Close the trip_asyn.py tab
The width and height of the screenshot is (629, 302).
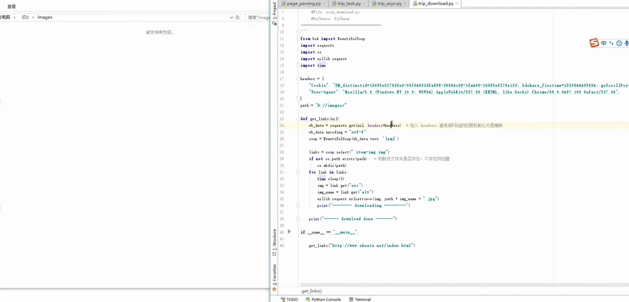pos(405,3)
